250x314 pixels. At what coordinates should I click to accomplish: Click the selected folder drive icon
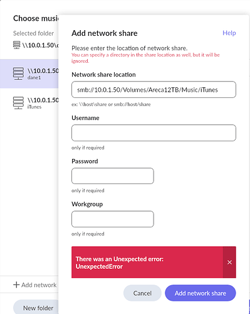[x=16, y=45]
